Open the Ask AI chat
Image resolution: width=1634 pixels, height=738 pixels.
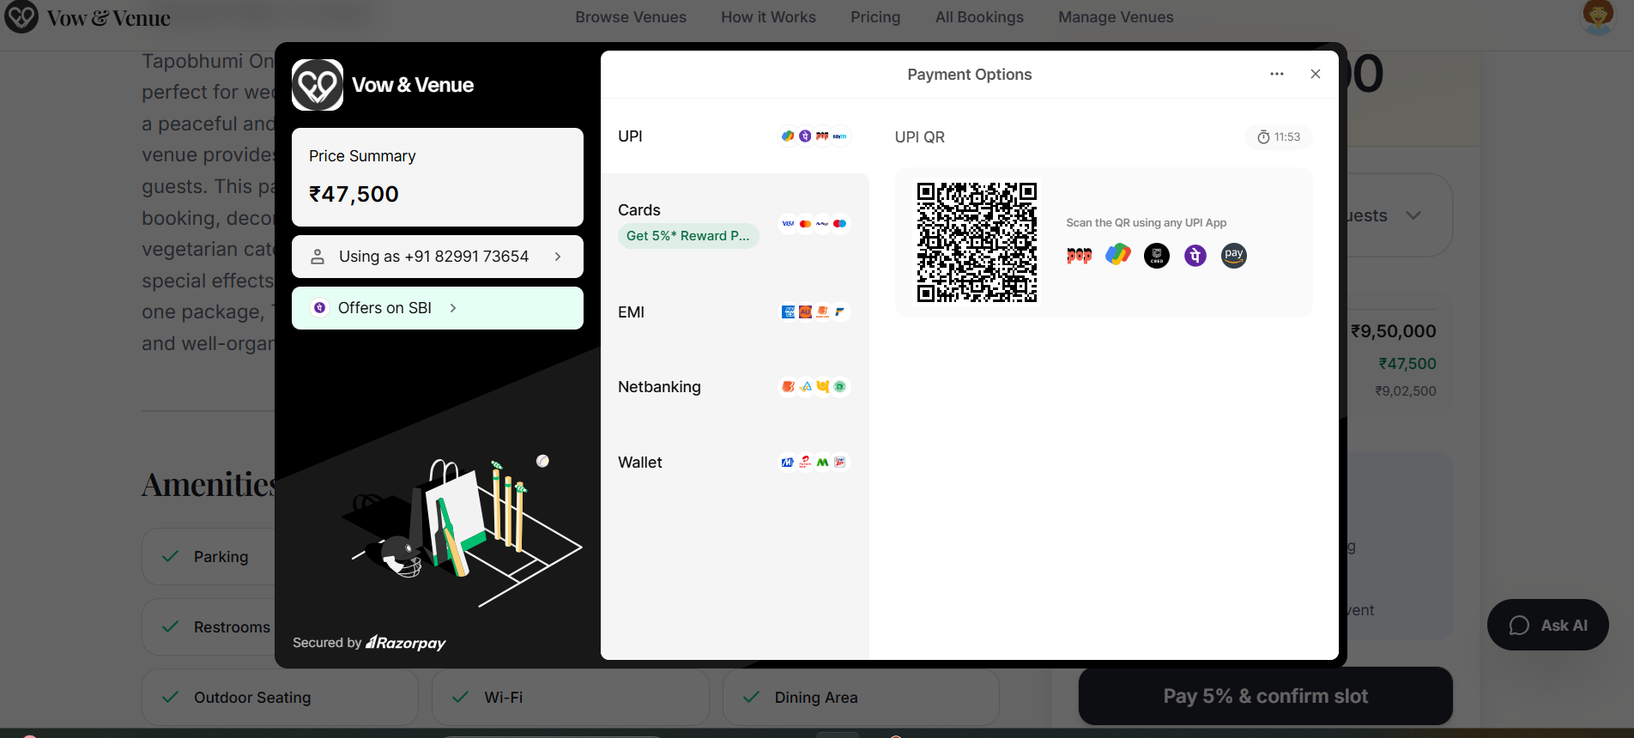click(x=1548, y=625)
